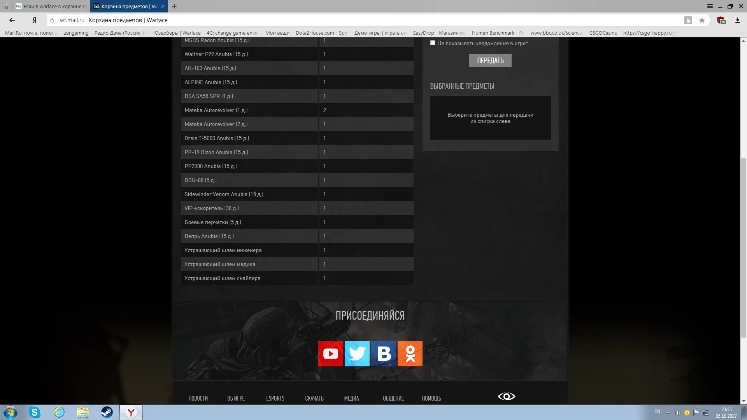Reload page with refresh icon
Screen dimensions: 747x420
click(52, 20)
